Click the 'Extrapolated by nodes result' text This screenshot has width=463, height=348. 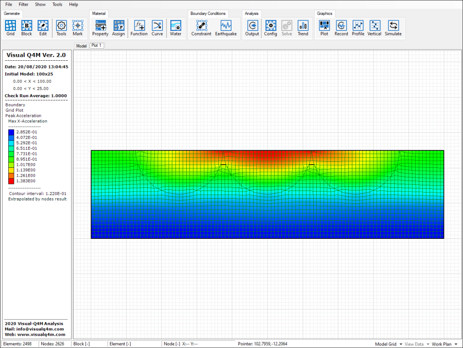click(38, 199)
